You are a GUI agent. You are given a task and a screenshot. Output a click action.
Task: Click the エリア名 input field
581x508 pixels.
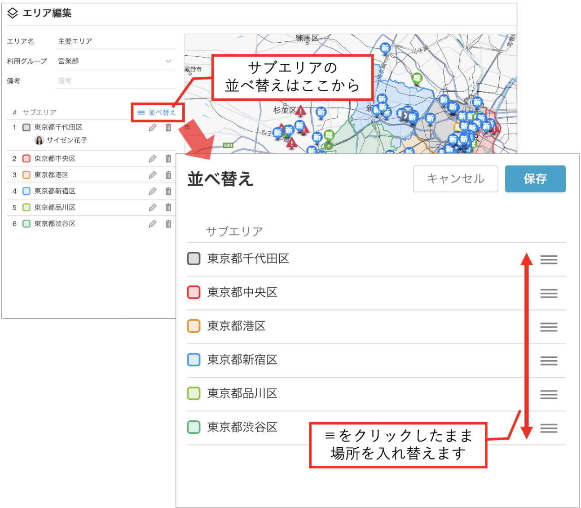(116, 41)
